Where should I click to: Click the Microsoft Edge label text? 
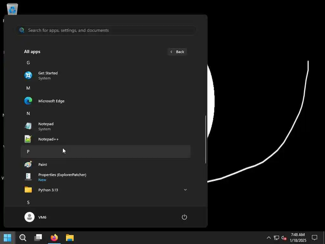coord(51,101)
